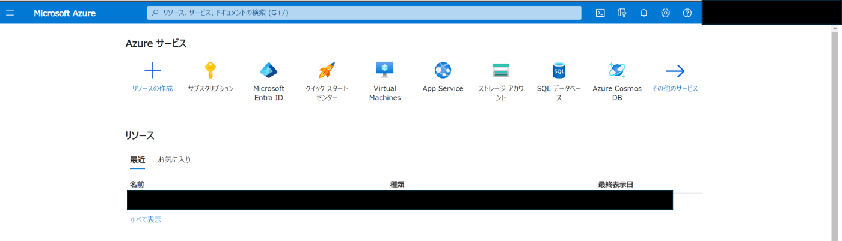Open the help question mark icon
This screenshot has height=241, width=842.
pyautogui.click(x=687, y=13)
